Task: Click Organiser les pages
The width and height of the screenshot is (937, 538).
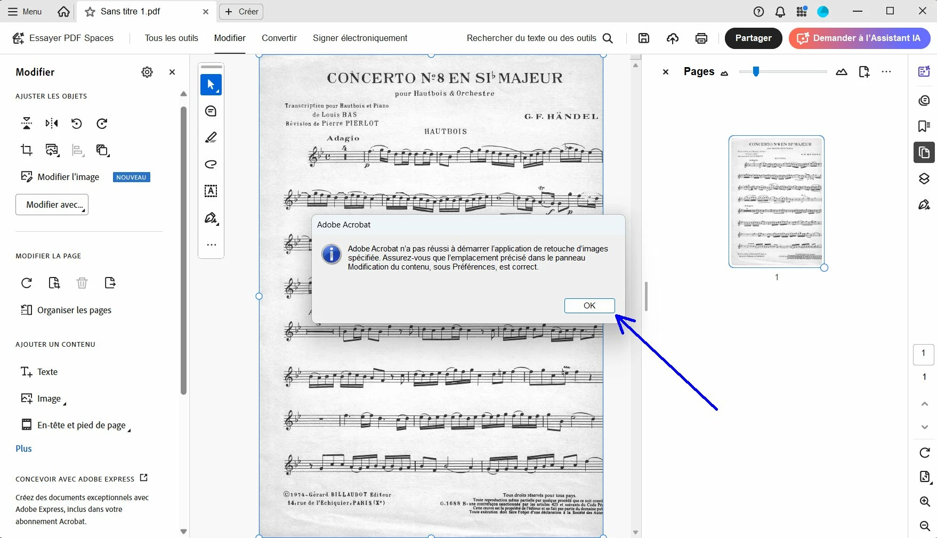Action: [66, 310]
